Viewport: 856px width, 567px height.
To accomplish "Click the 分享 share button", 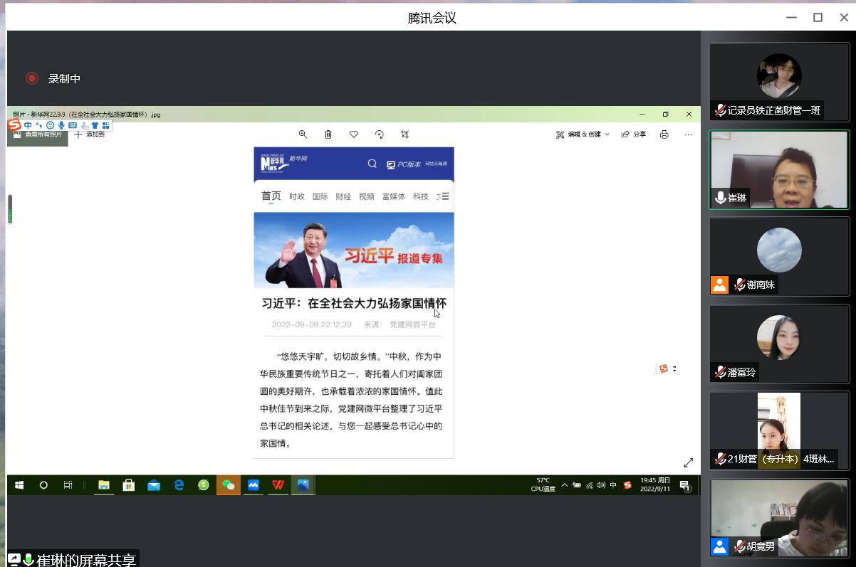I will 634,134.
